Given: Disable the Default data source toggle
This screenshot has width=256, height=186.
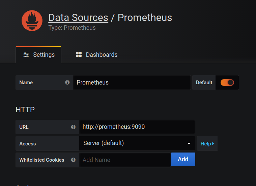Looking at the screenshot, I should click(x=227, y=83).
